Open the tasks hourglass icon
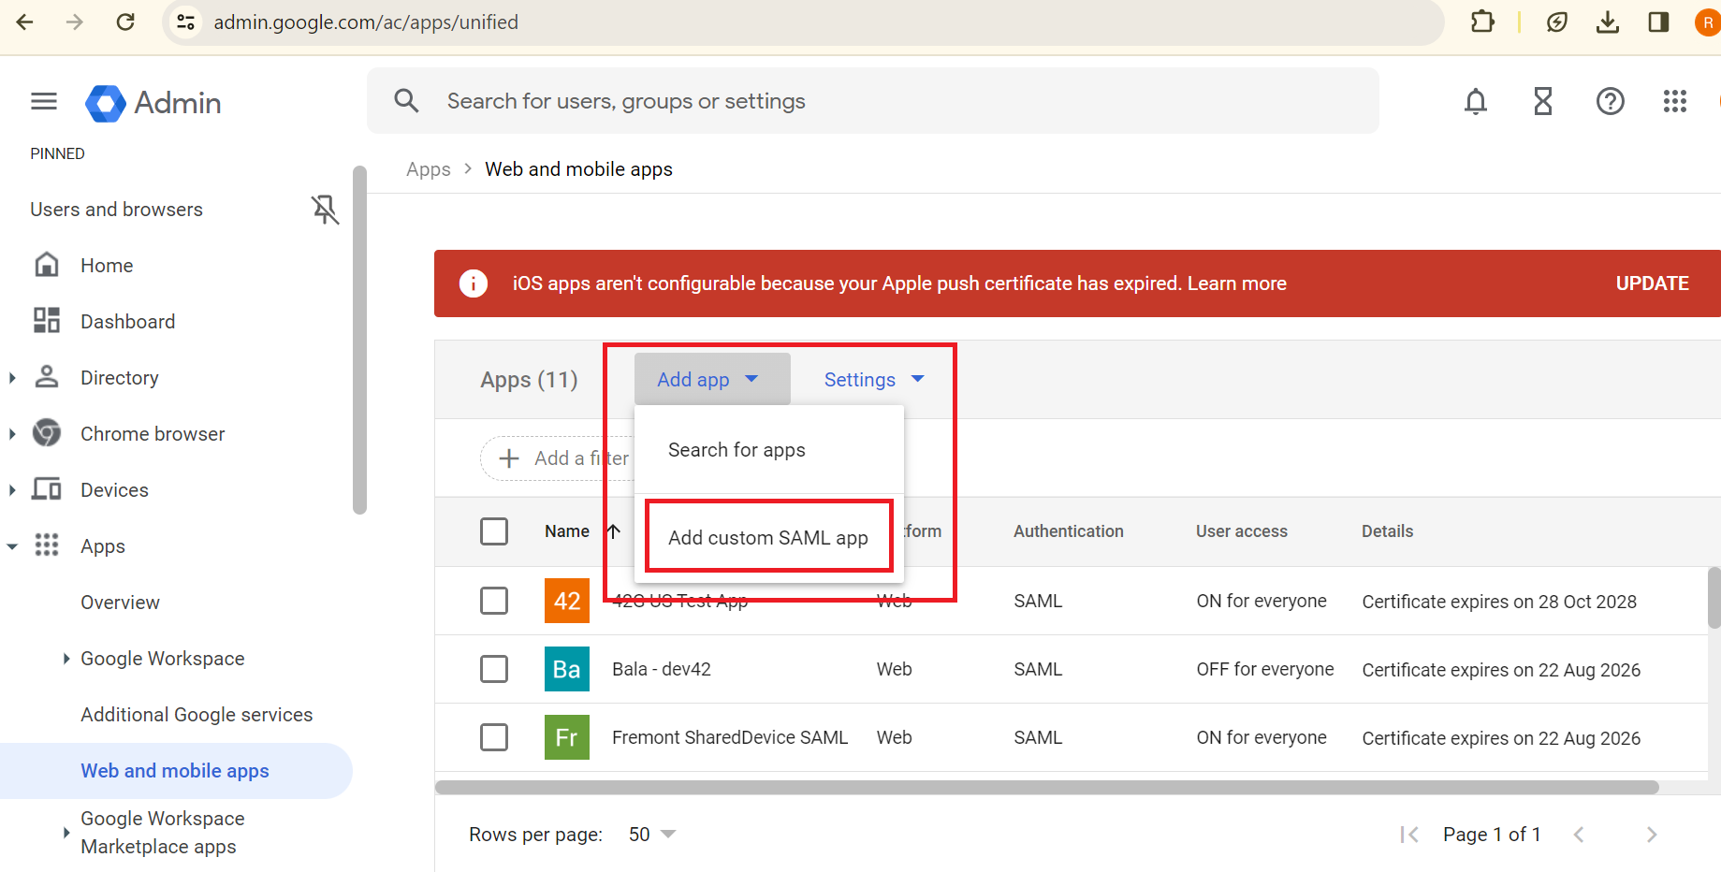This screenshot has width=1721, height=872. click(1543, 101)
